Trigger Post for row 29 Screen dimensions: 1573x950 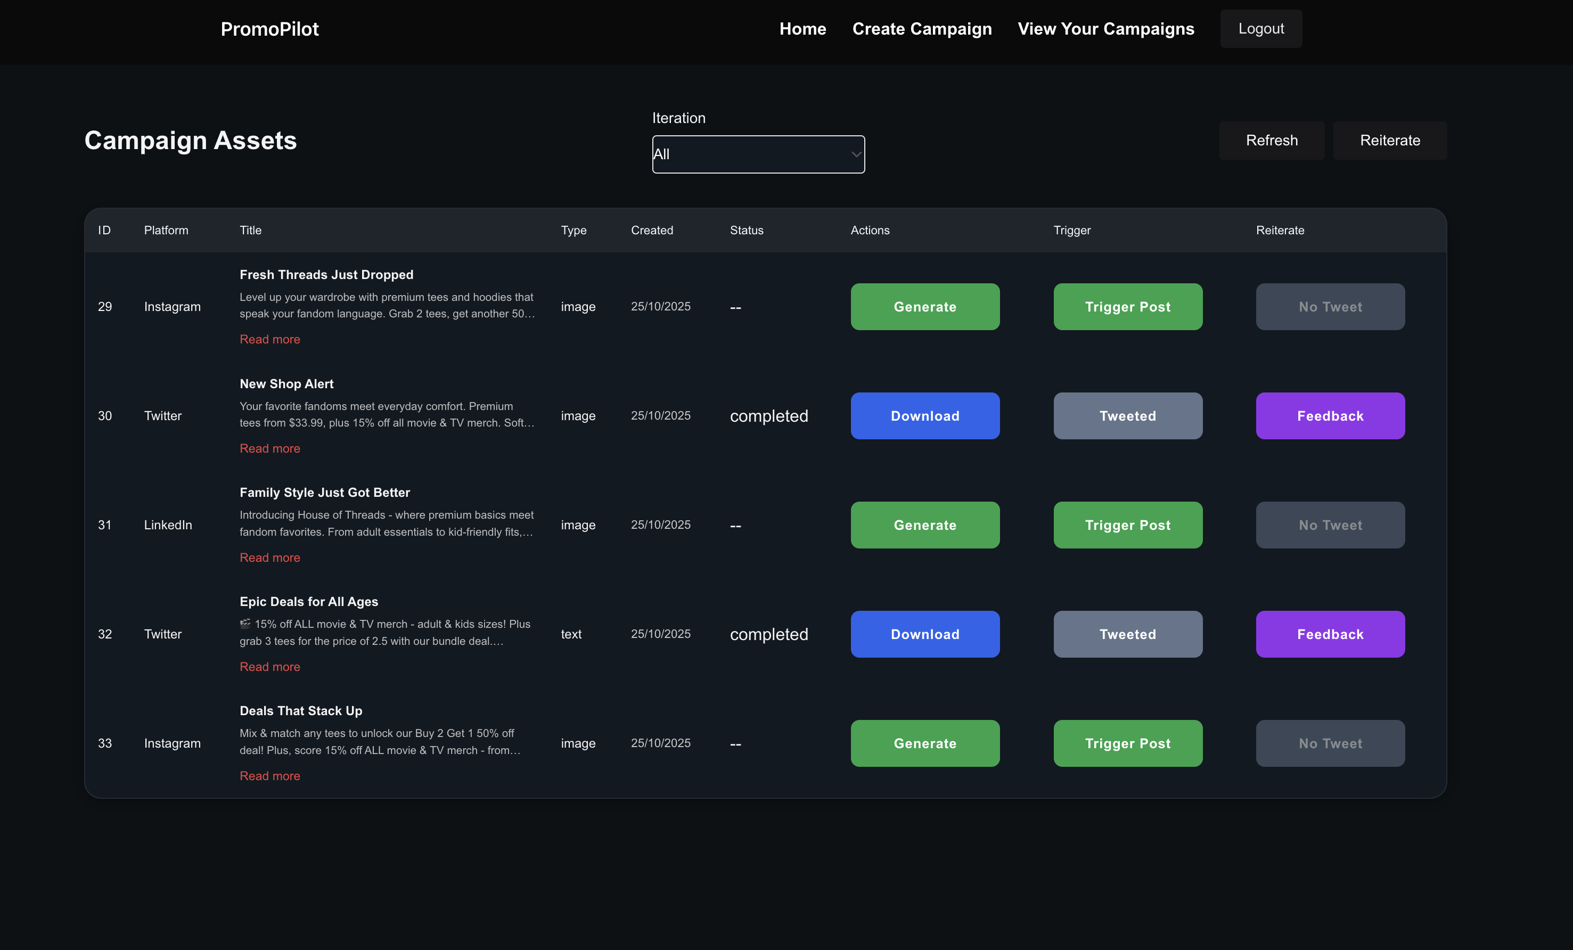tap(1127, 306)
